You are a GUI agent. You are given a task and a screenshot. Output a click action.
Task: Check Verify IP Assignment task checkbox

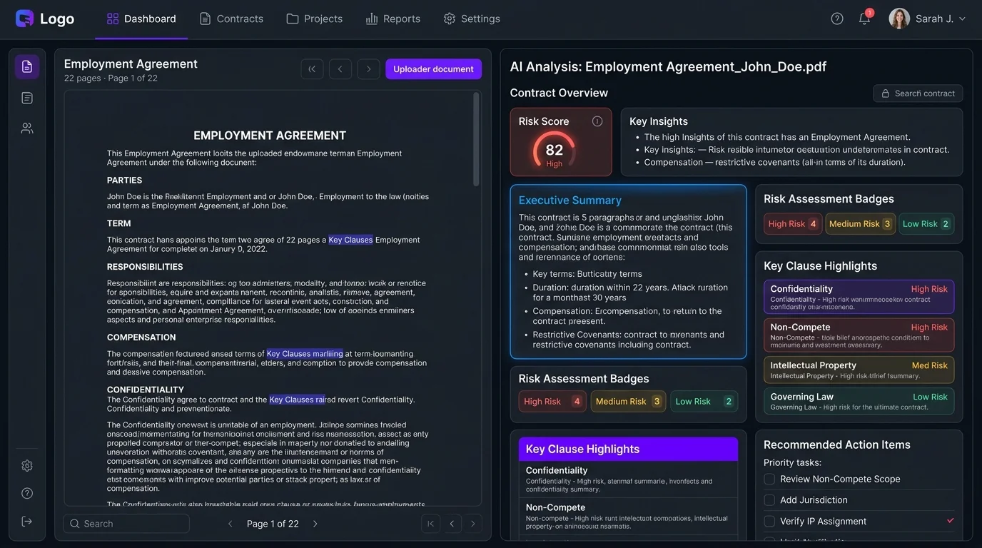coord(769,521)
